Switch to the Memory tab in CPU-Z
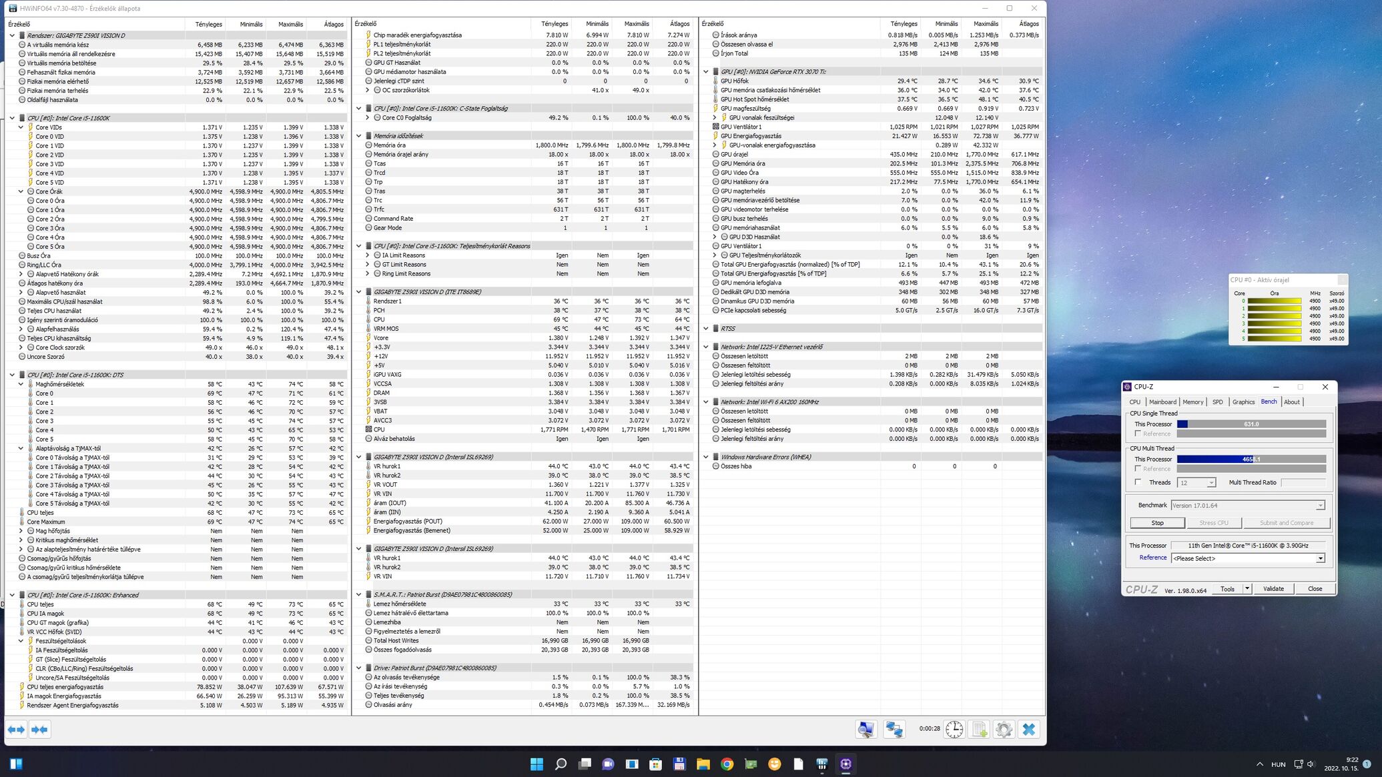1382x777 pixels. click(1193, 402)
